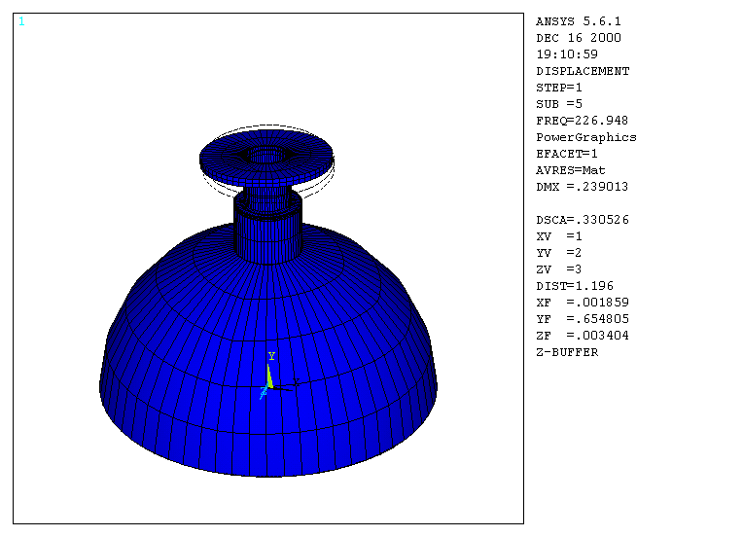Click the yellow Y axis label
Screen dimensions: 743x537
(x=271, y=356)
